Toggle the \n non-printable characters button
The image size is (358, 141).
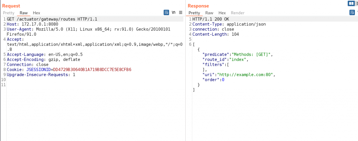(174, 12)
